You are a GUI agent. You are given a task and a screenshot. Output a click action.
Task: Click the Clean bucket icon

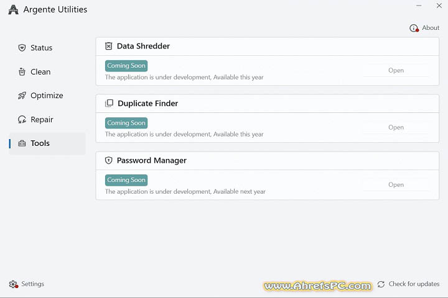coord(22,71)
